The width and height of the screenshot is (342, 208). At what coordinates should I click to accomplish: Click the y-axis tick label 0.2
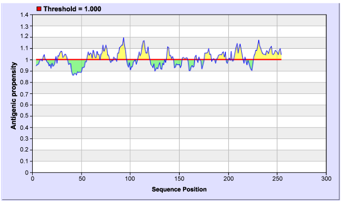coord(25,150)
